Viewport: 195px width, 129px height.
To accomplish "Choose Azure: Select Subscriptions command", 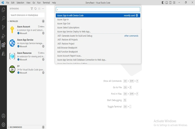I will coord(98,28).
